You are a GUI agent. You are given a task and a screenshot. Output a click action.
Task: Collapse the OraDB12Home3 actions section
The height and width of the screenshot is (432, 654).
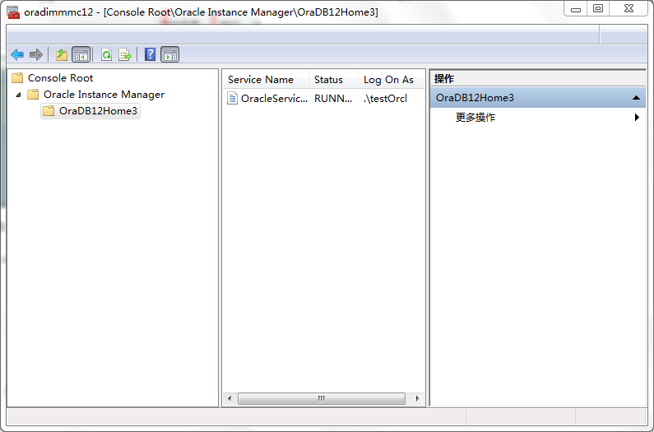tap(636, 98)
